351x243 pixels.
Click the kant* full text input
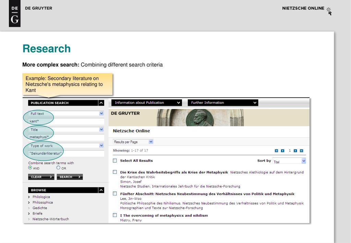coord(66,121)
